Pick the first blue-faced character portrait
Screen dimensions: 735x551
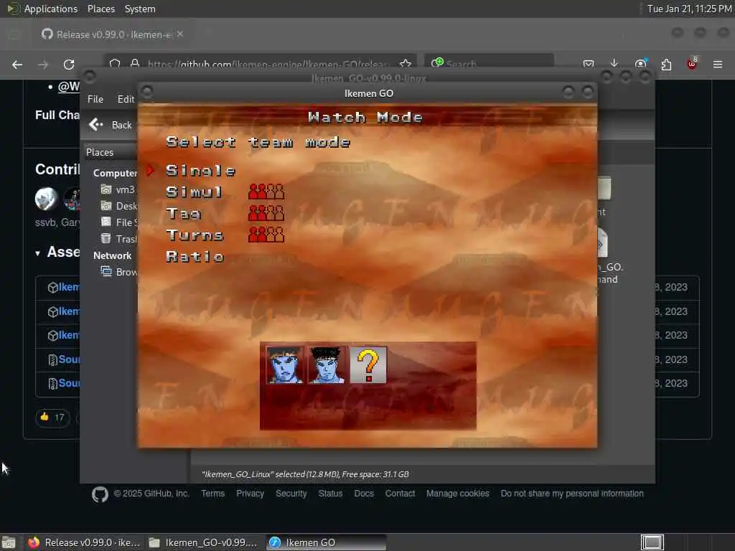click(284, 365)
